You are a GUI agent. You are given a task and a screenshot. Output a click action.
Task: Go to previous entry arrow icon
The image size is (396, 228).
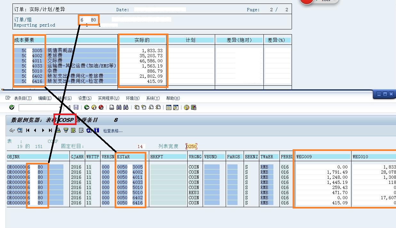coord(35,130)
